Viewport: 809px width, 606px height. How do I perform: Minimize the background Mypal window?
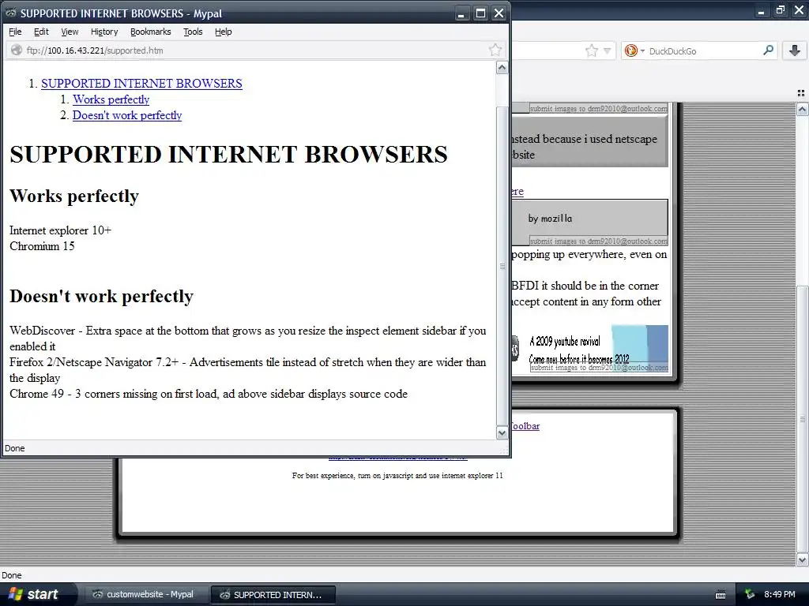click(762, 9)
